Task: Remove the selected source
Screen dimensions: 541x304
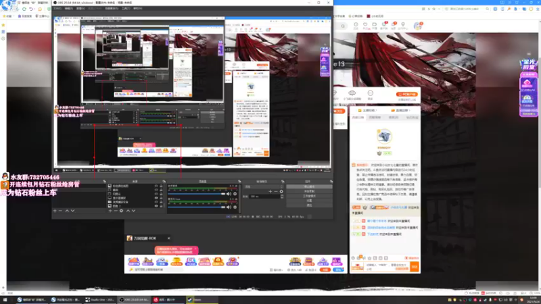Action: point(116,211)
